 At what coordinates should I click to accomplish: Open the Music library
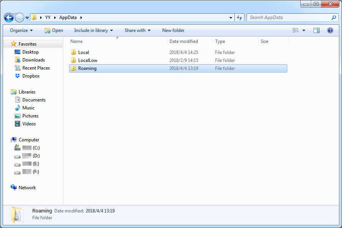[28, 108]
